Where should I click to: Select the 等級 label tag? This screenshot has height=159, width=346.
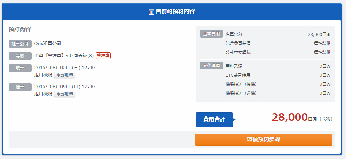(20, 56)
